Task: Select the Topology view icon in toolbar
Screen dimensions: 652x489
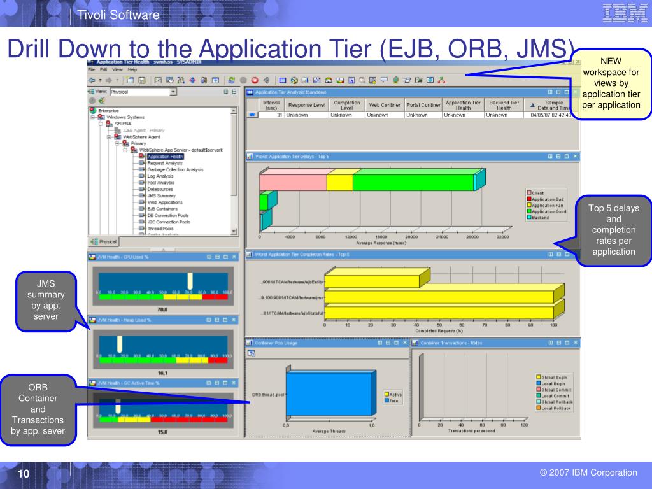Action: 441,80
